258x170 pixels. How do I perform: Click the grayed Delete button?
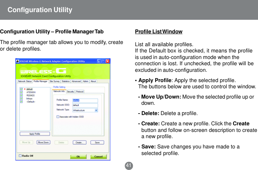(x=61, y=143)
